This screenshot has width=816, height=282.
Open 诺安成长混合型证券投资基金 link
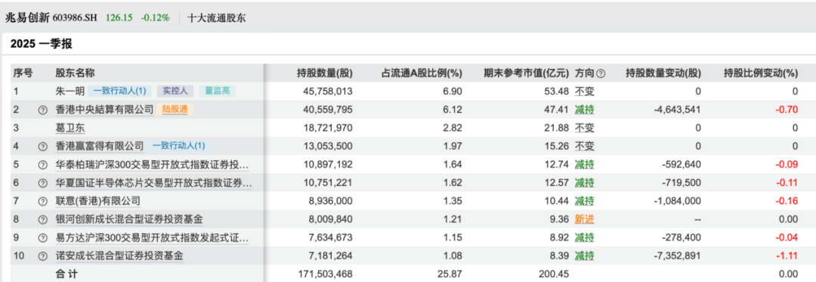[x=119, y=256]
